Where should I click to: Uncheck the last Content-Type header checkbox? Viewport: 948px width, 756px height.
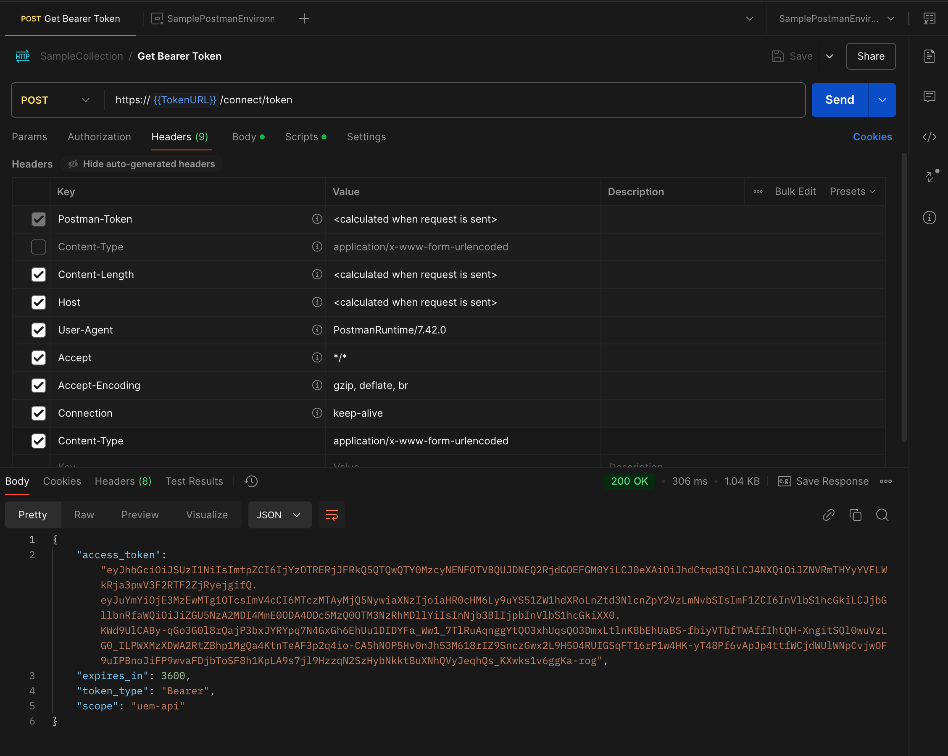click(39, 441)
